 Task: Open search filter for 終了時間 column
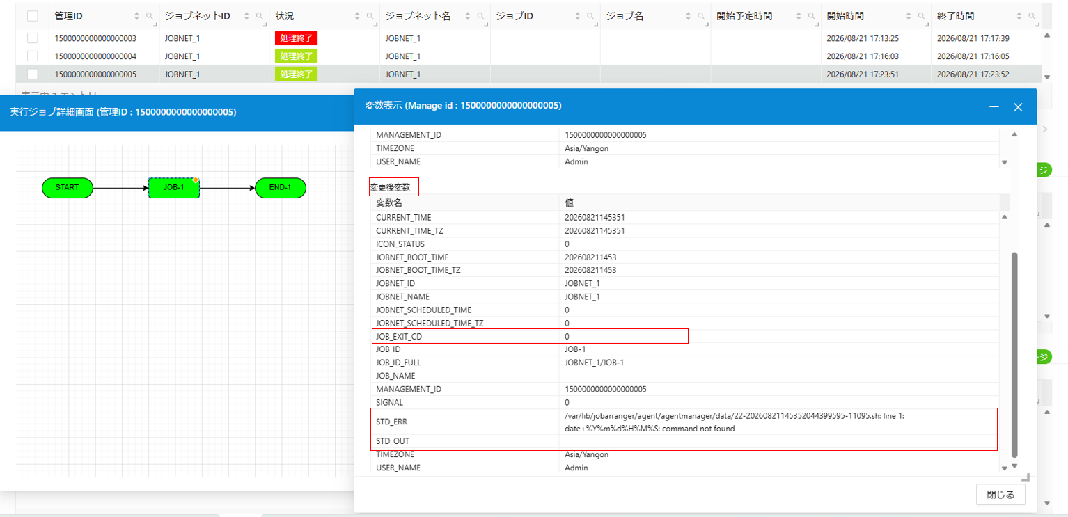[x=1032, y=16]
